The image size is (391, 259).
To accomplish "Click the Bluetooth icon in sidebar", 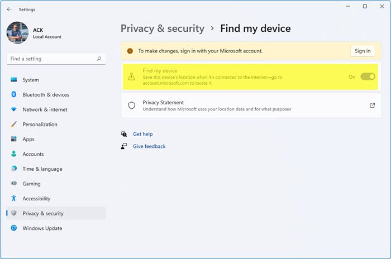I will point(14,94).
